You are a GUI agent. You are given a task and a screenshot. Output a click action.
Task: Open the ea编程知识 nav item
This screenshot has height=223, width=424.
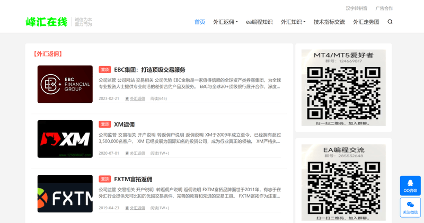click(x=259, y=22)
